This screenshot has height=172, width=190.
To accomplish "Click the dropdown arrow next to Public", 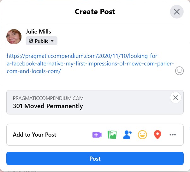I will pos(52,41).
